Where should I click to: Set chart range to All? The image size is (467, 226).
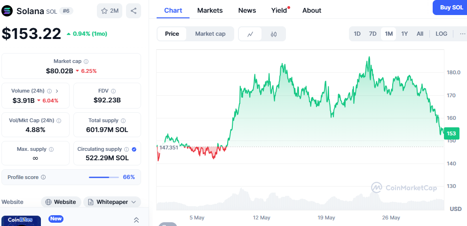420,34
